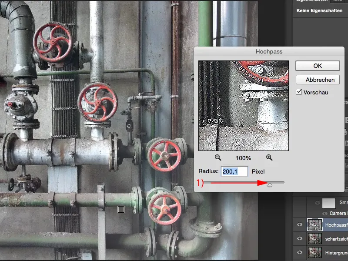
Task: Click the Hochpass filter preview image
Action: [244, 106]
